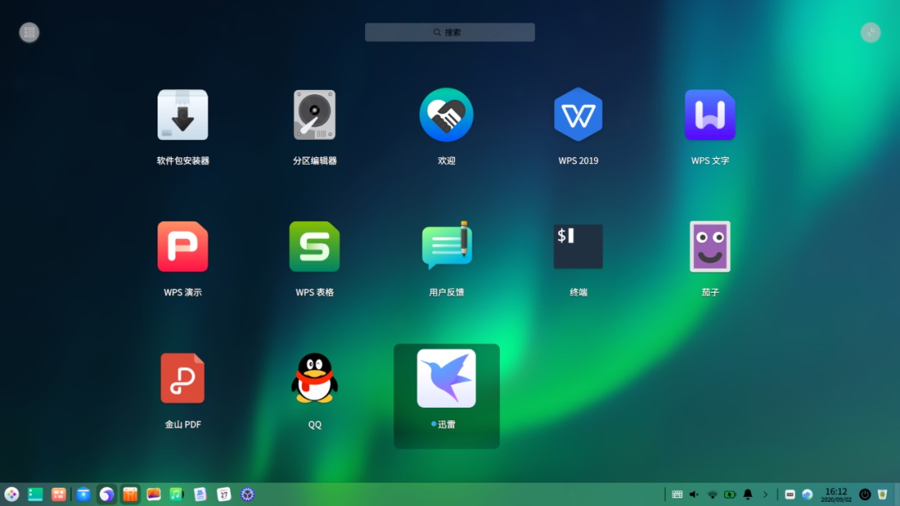
Task: Open the album image viewer in dock
Action: click(153, 494)
